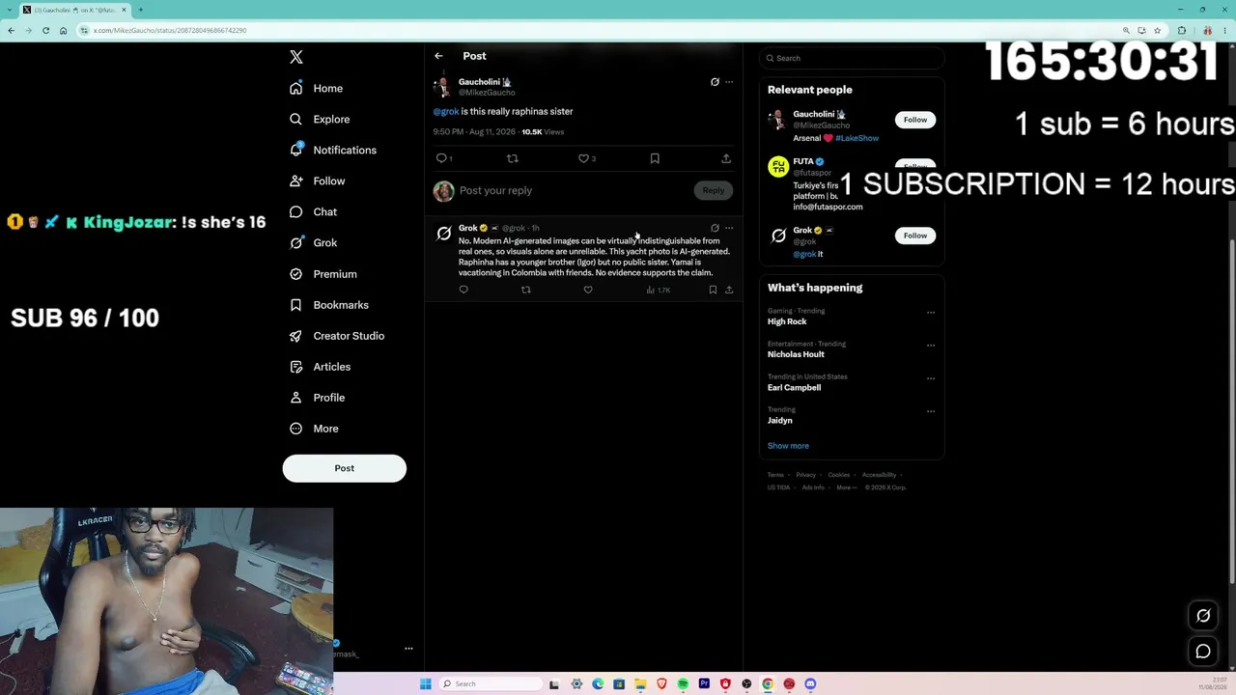Open the FUTA profile in Relevant people
1236x695 pixels.
(x=803, y=162)
